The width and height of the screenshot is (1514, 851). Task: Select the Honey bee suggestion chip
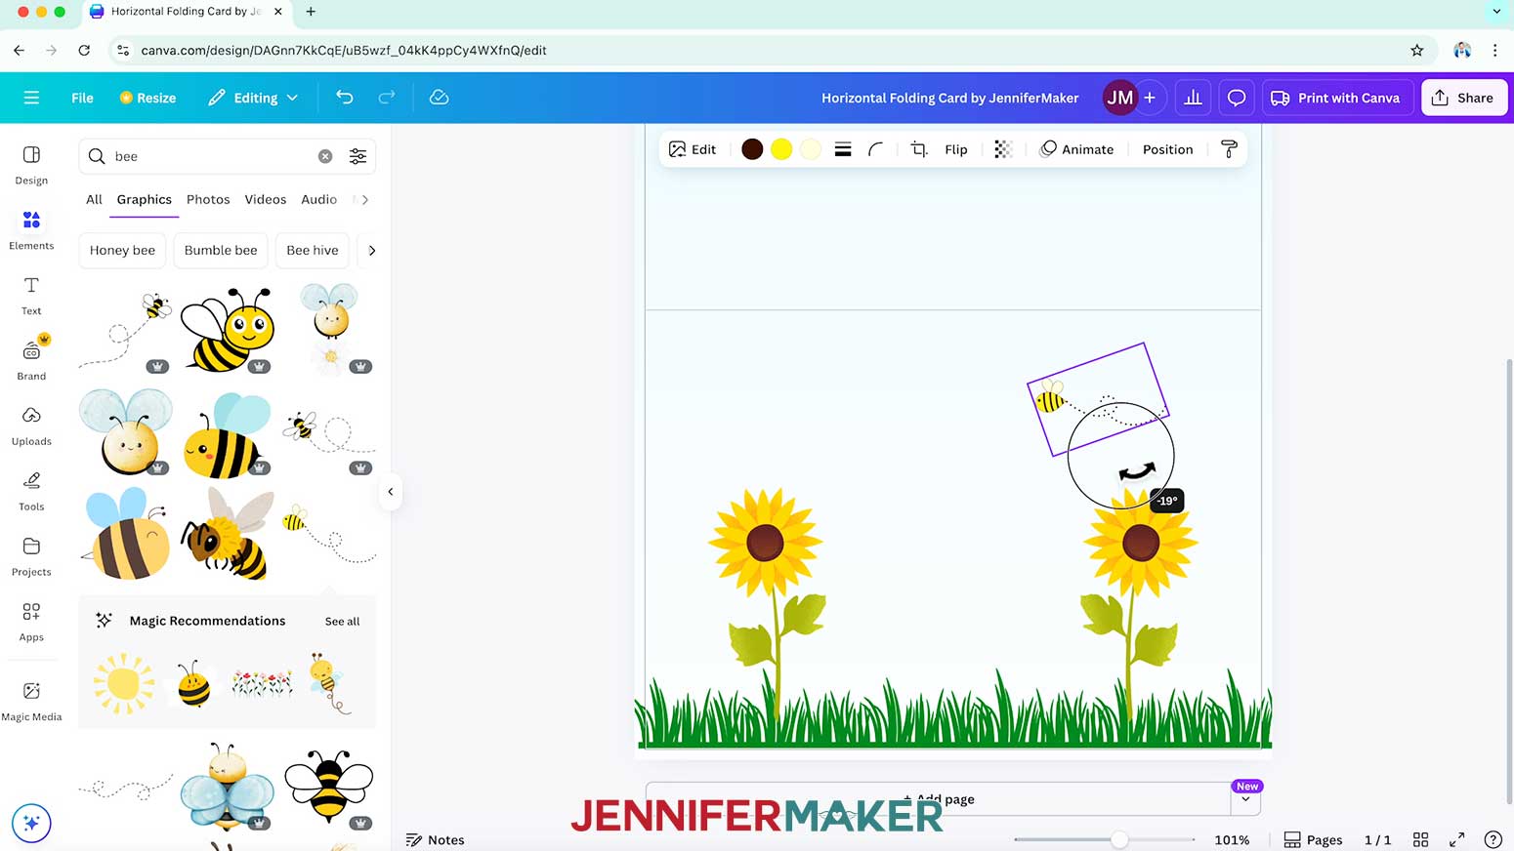coord(122,250)
